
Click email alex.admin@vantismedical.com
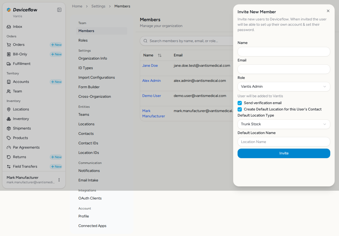pos(200,81)
